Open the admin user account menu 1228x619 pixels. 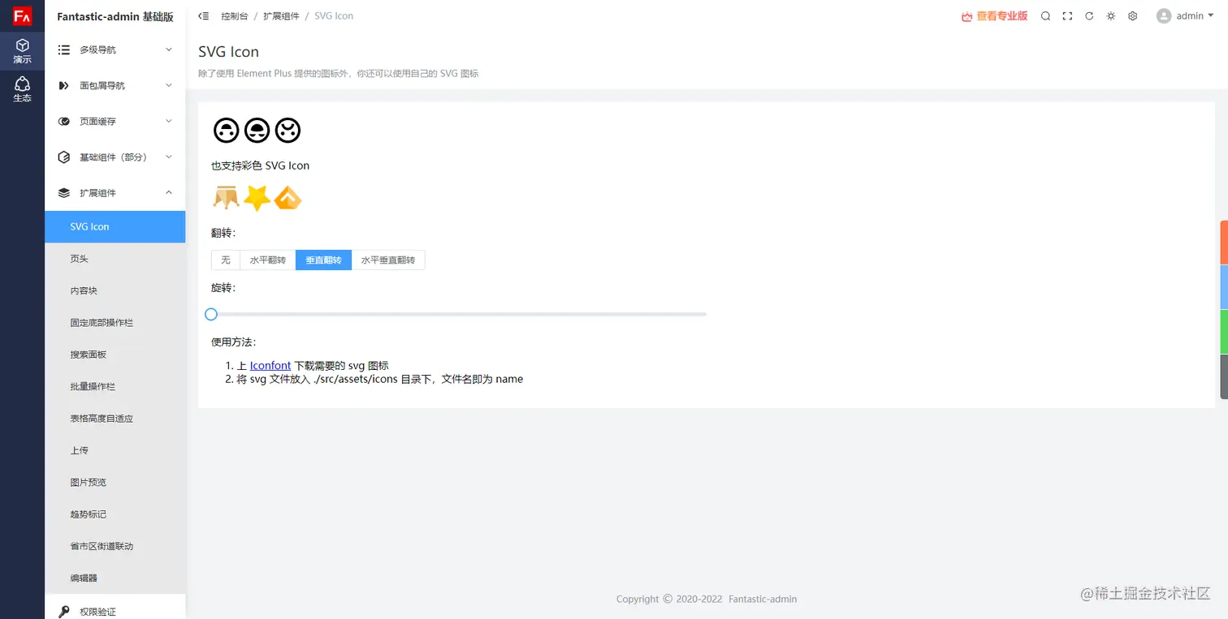[x=1180, y=16]
